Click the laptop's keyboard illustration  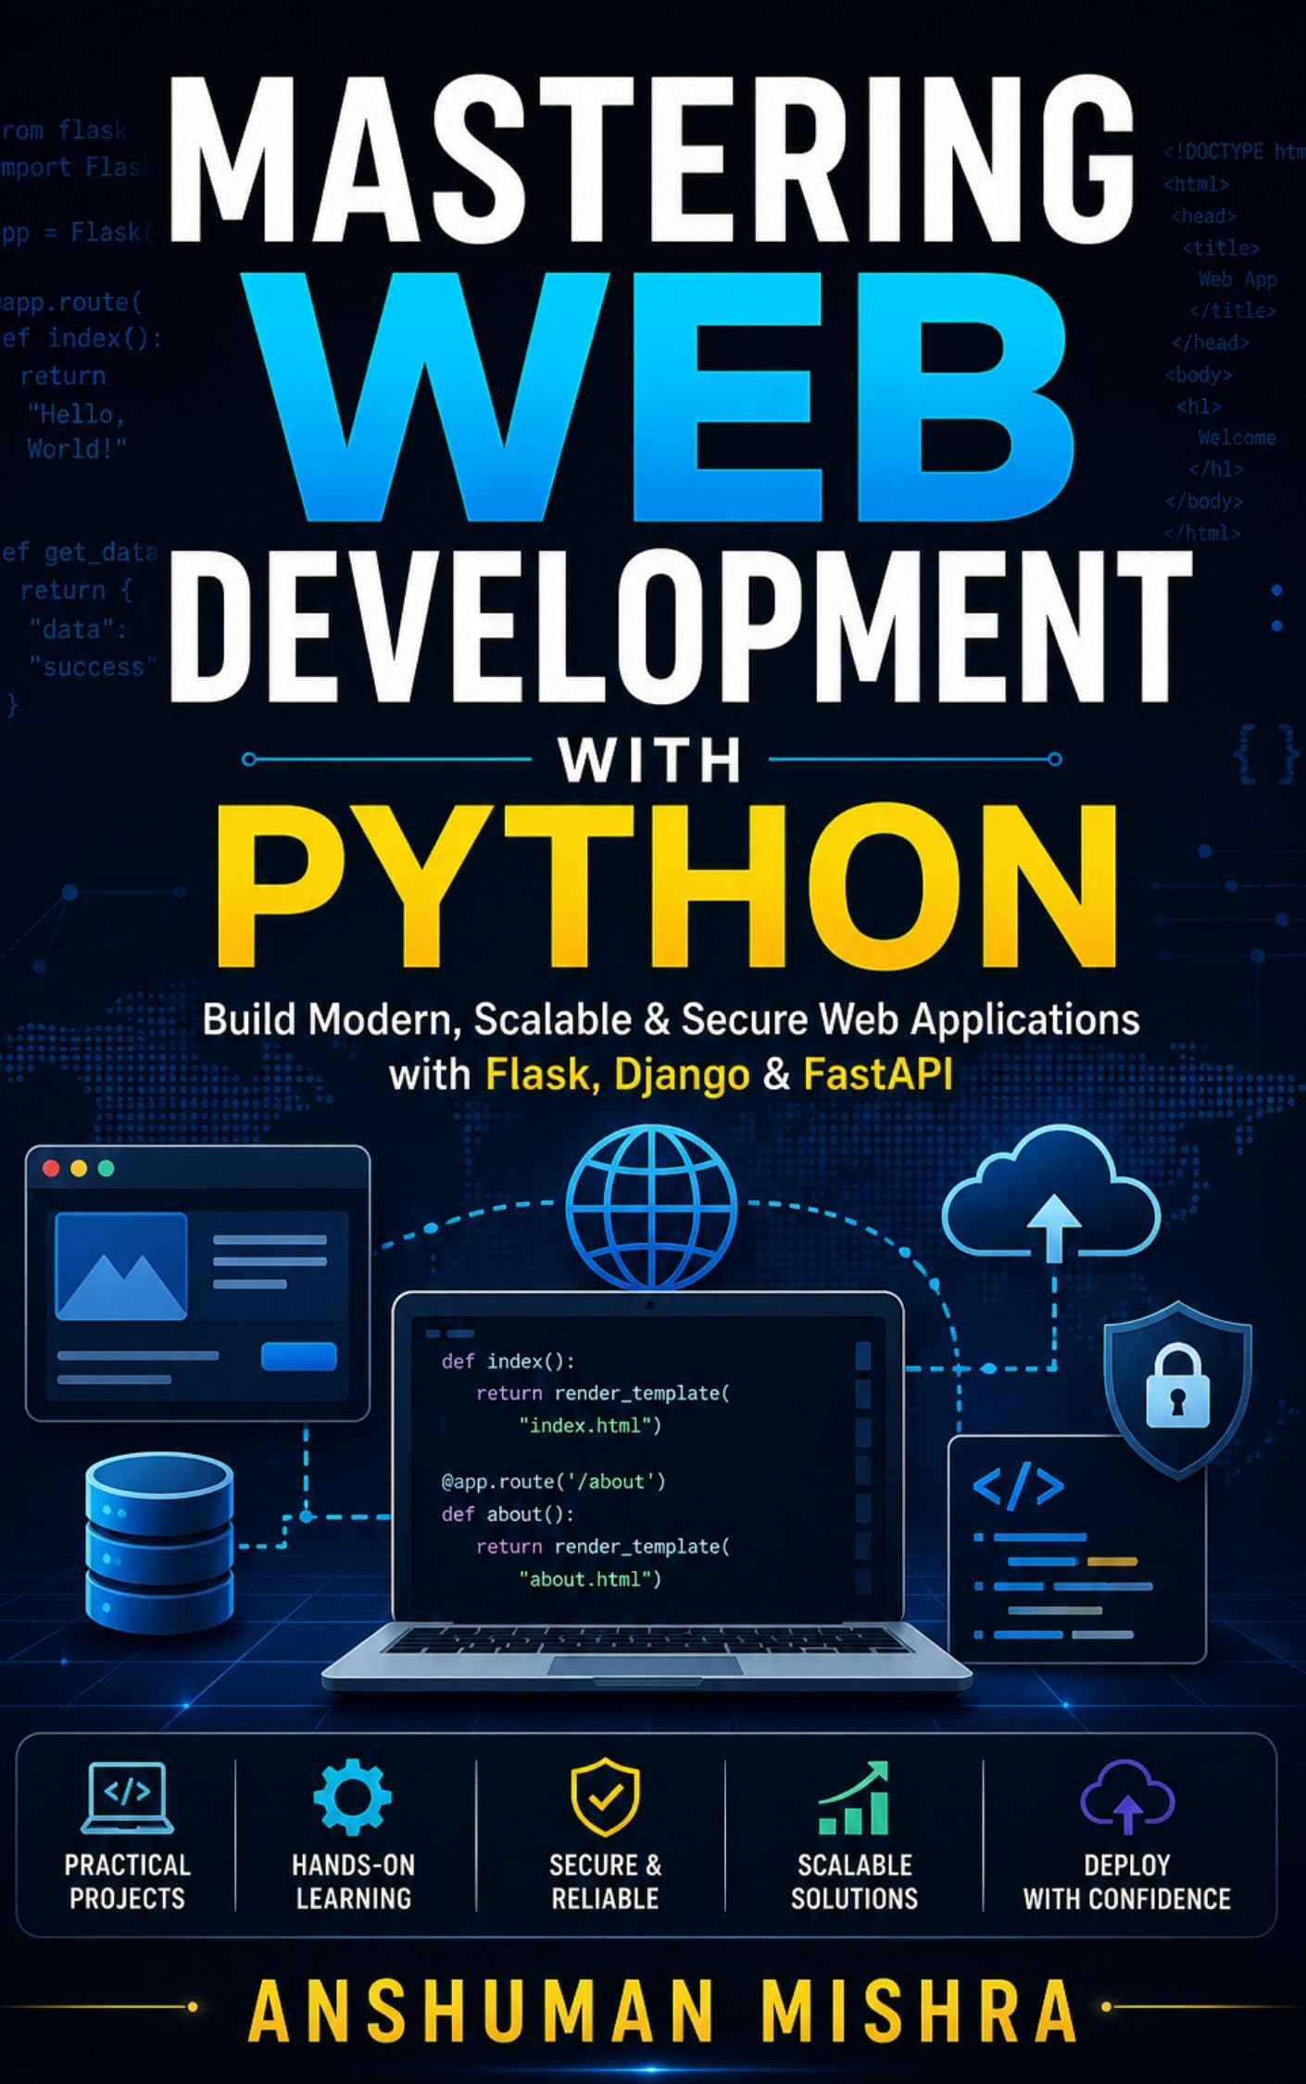click(x=648, y=1639)
